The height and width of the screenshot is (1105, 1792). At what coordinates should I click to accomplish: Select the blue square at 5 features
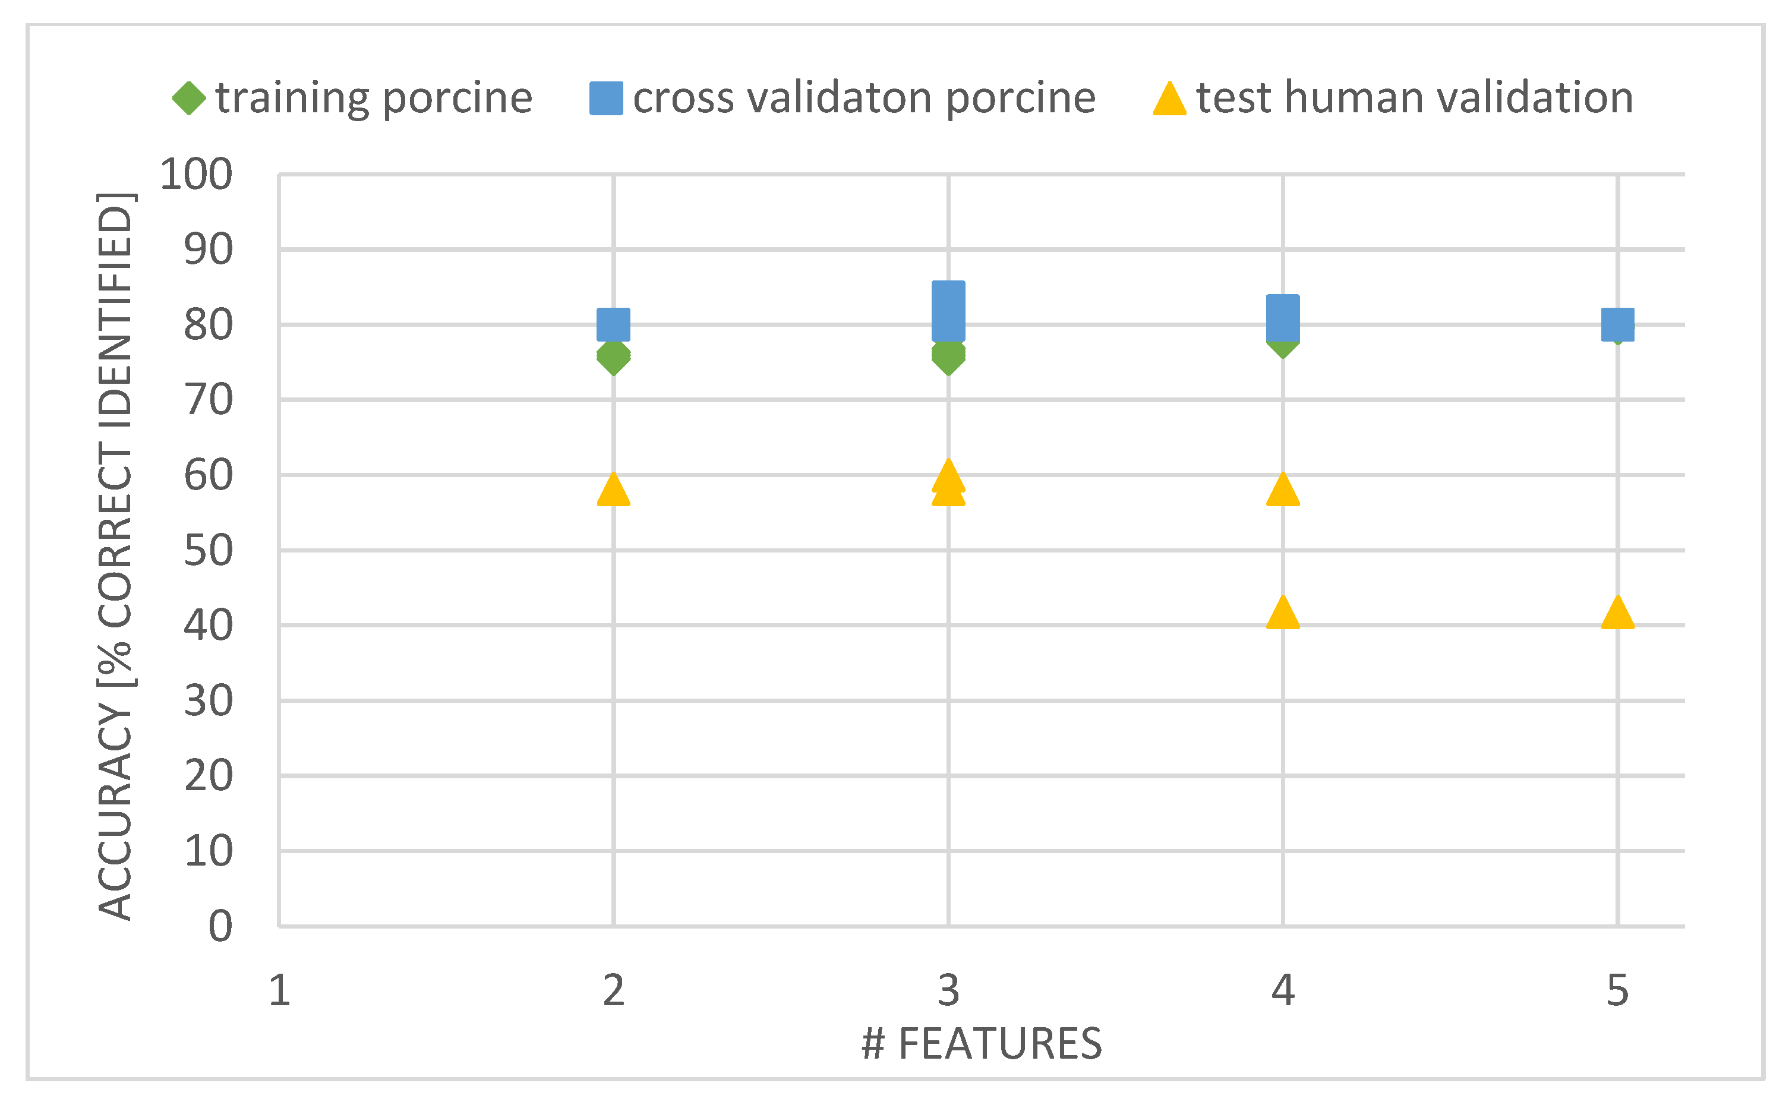click(1617, 324)
